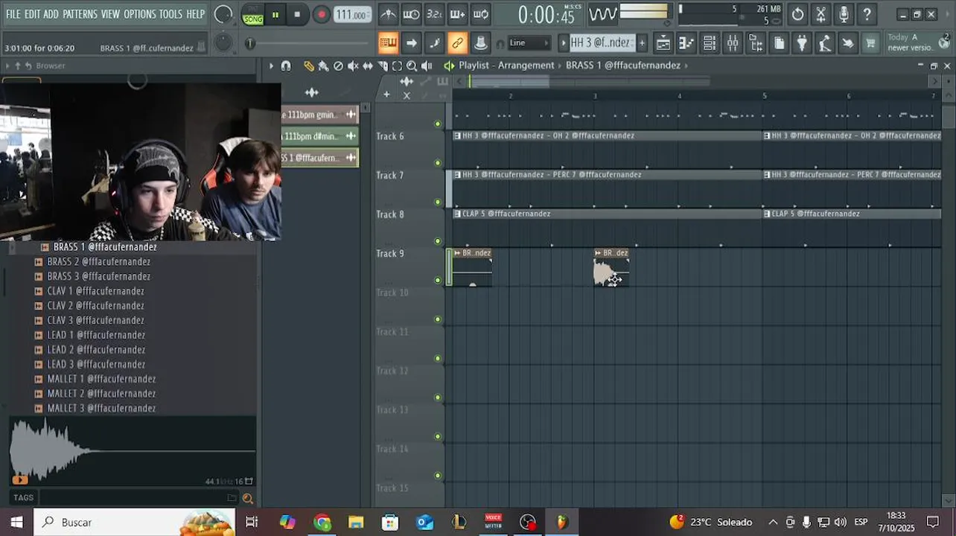
Task: Open playlist options menu arrow
Action: [271, 66]
